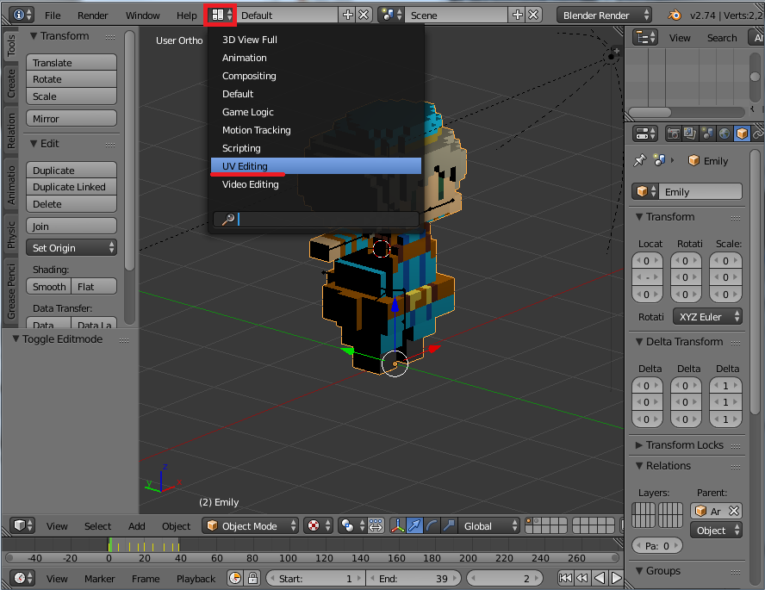Collapse the Groups panel

click(639, 571)
